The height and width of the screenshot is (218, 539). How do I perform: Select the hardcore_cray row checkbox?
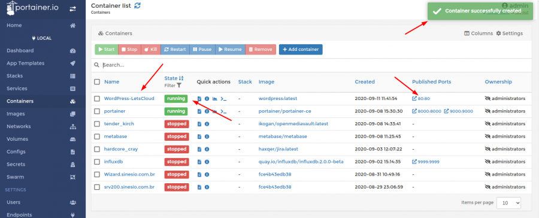tap(97, 149)
